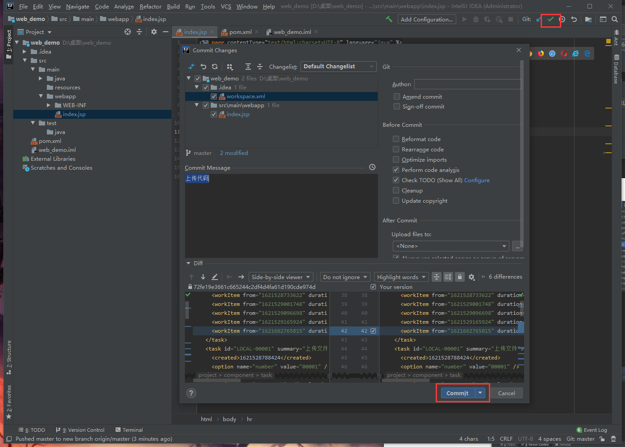
Task: Click Expand All icon in changes tree toolbar
Action: point(248,67)
